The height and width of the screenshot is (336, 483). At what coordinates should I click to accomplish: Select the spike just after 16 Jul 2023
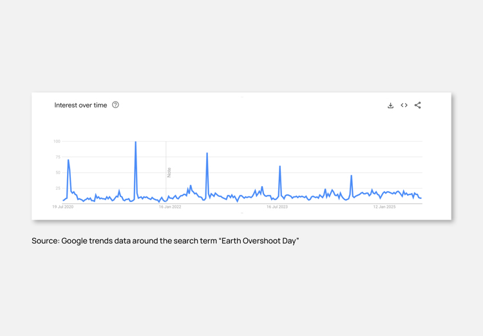[x=279, y=167]
